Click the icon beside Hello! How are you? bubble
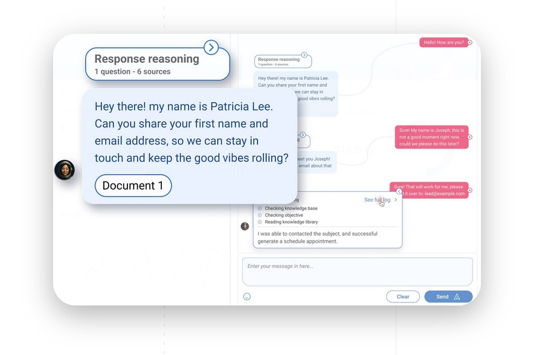The height and width of the screenshot is (355, 545). pyautogui.click(x=470, y=42)
